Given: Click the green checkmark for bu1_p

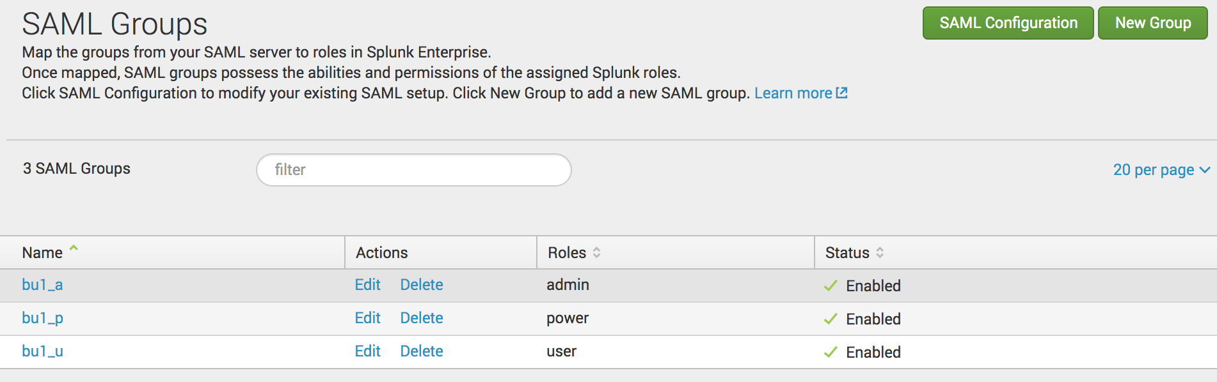Looking at the screenshot, I should click(x=831, y=319).
